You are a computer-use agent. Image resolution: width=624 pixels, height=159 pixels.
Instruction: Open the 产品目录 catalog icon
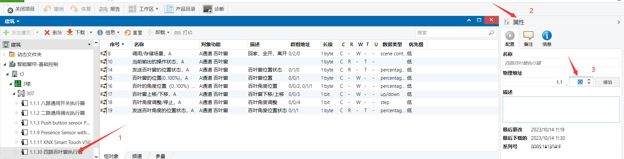(x=169, y=9)
